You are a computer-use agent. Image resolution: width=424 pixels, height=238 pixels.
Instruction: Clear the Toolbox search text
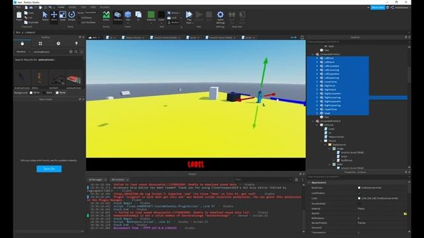(x=71, y=52)
